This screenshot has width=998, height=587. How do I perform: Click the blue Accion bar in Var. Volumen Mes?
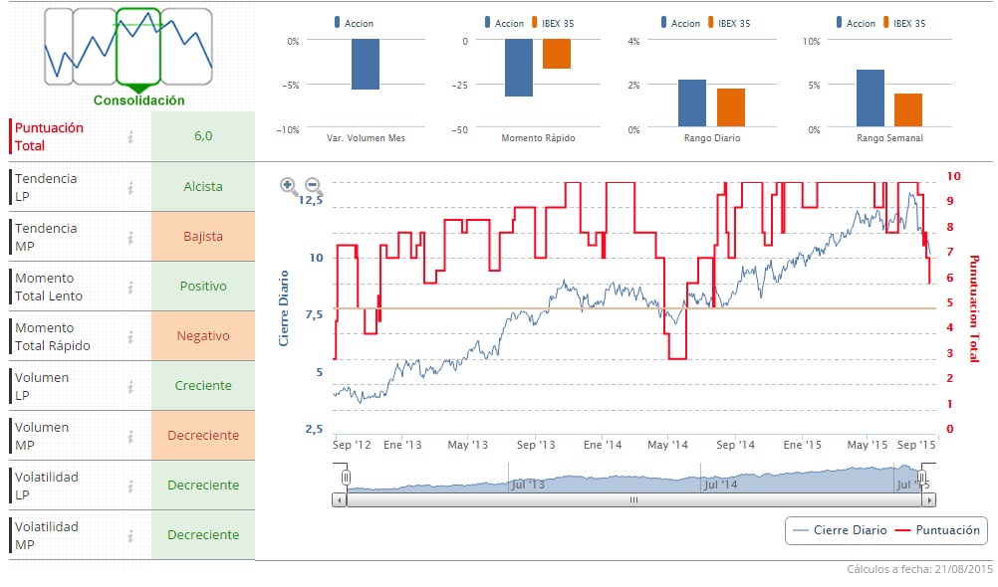pyautogui.click(x=366, y=65)
